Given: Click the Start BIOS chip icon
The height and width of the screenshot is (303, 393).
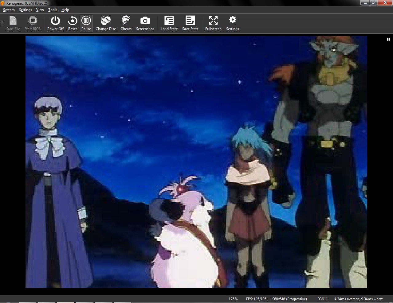Looking at the screenshot, I should click(33, 23).
